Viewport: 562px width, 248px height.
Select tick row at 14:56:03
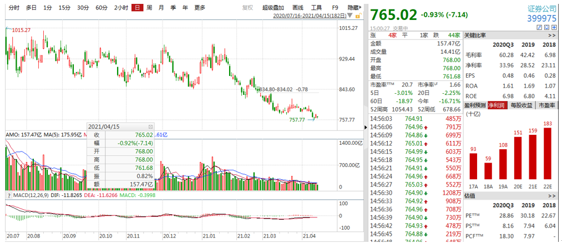click(416, 118)
